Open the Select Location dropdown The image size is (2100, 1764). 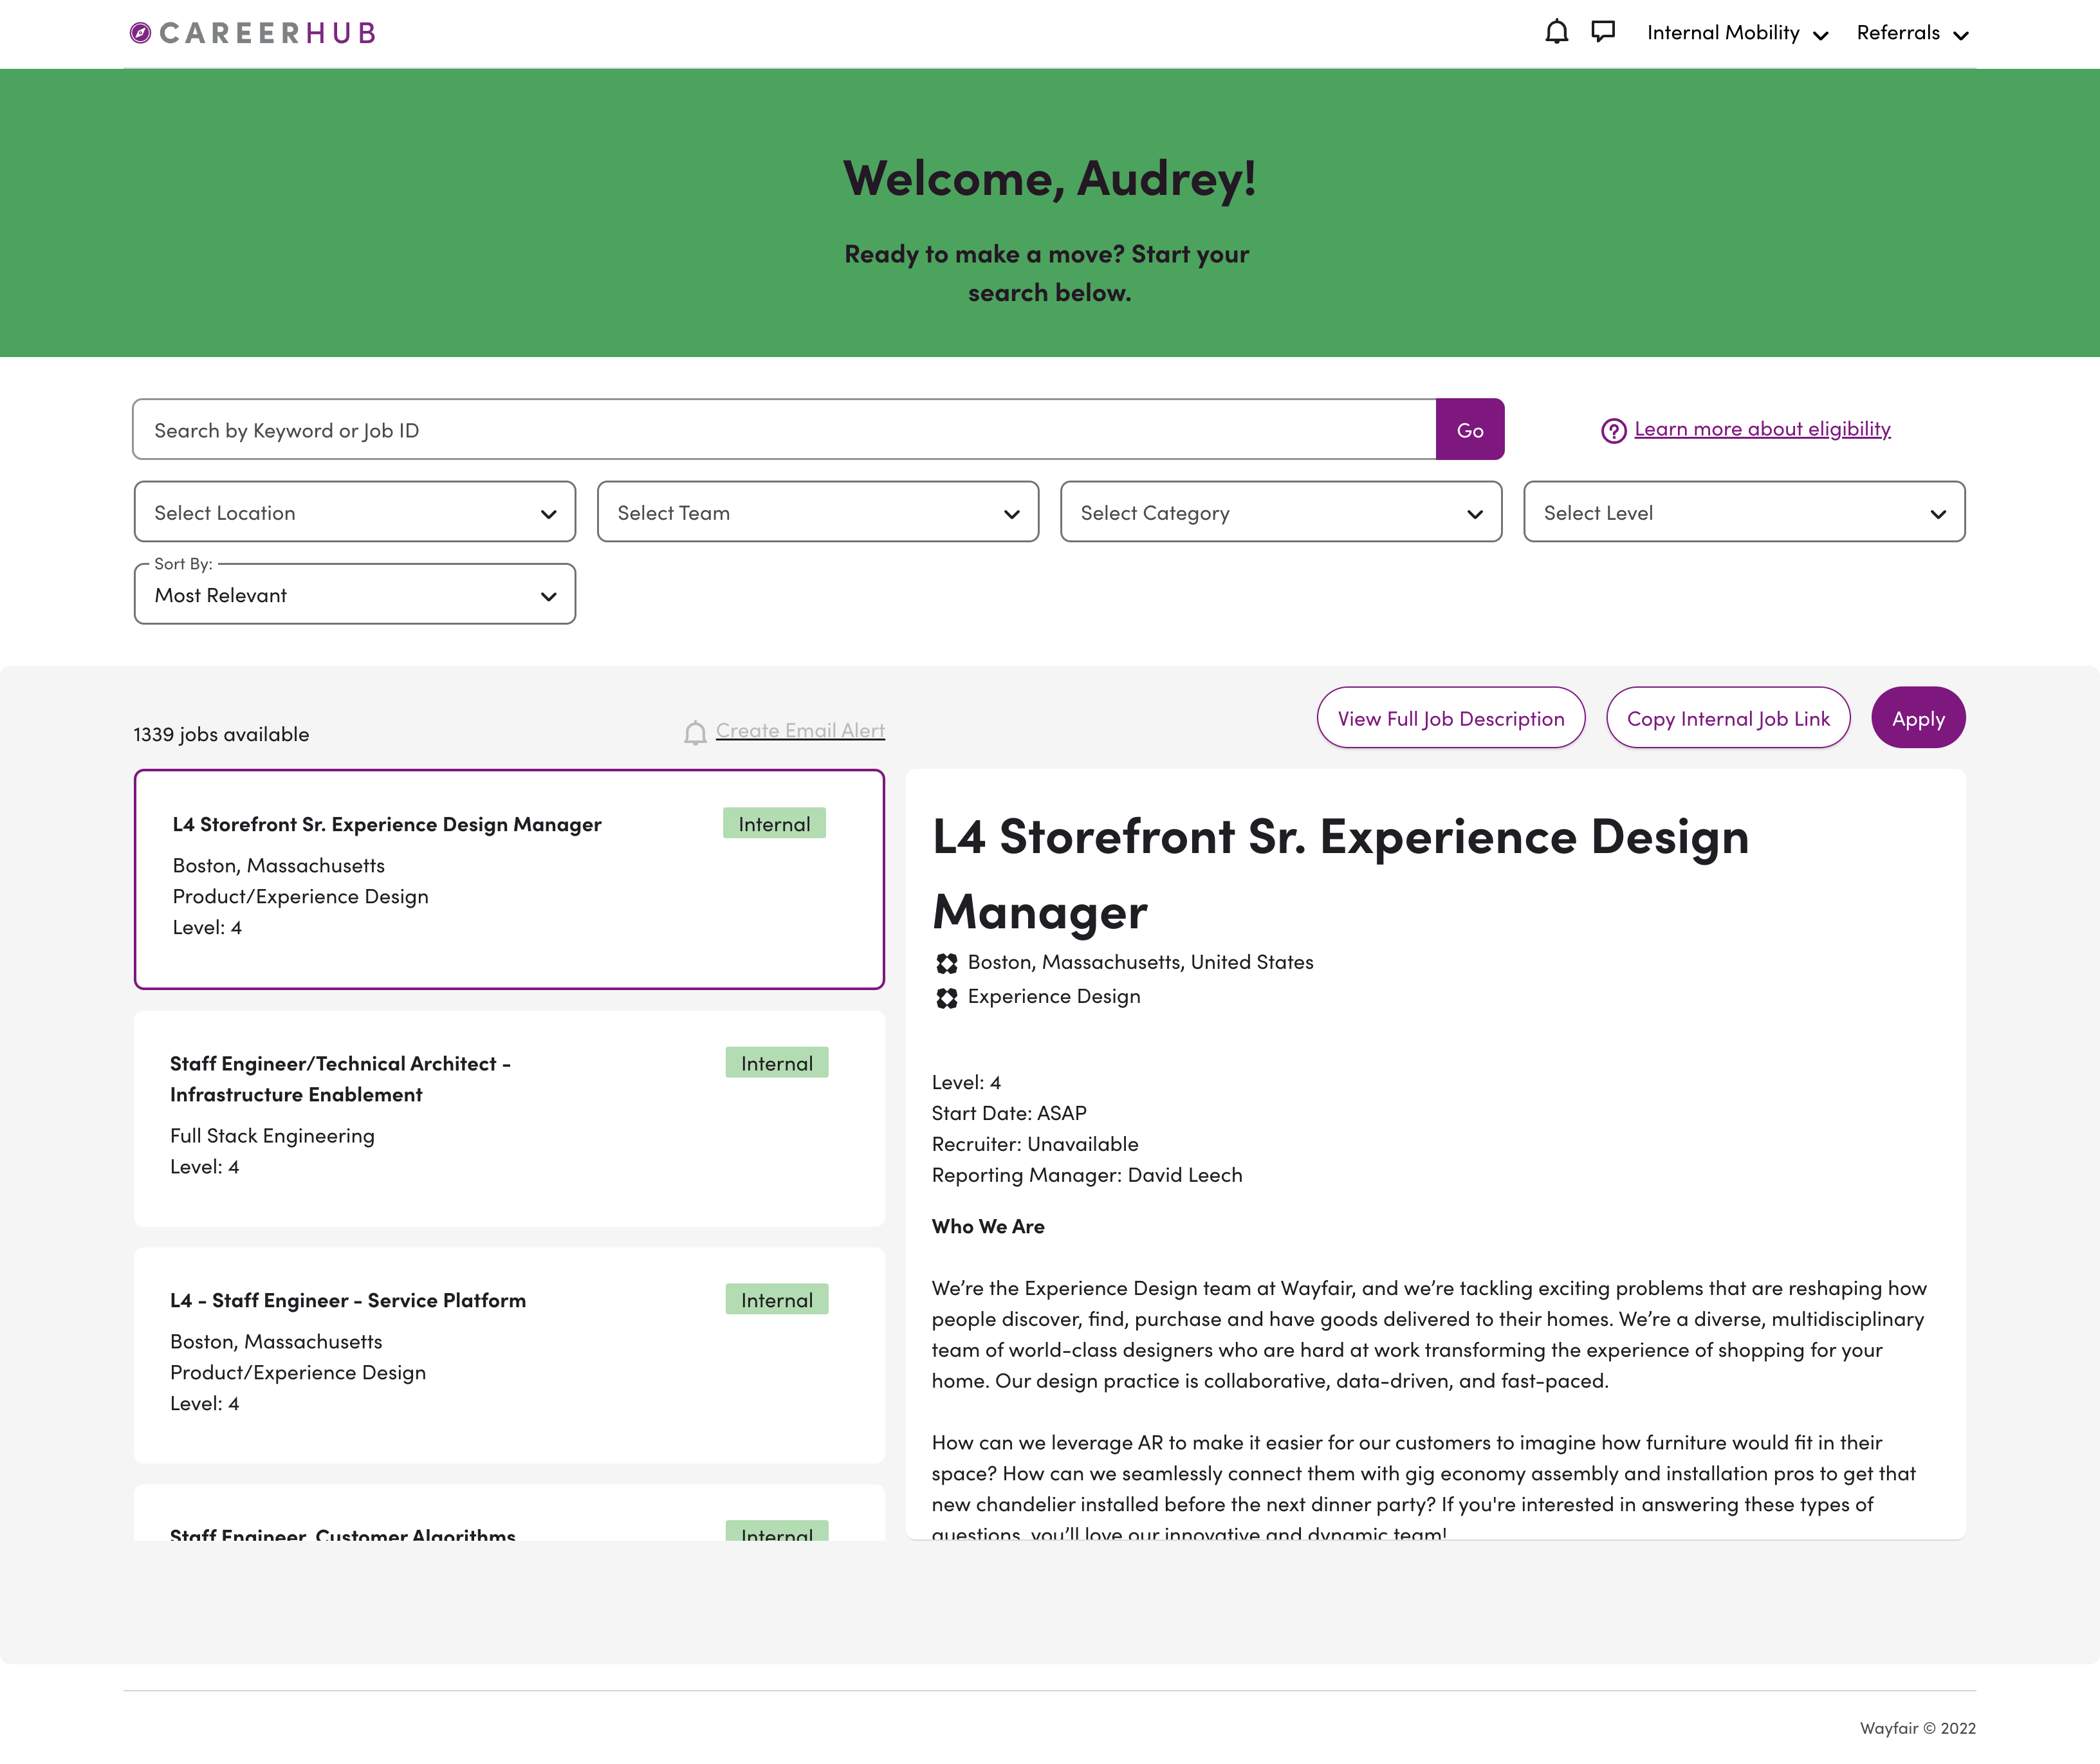355,512
